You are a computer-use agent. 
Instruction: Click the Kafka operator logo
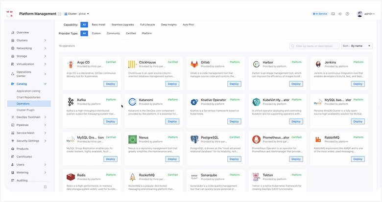click(71, 102)
